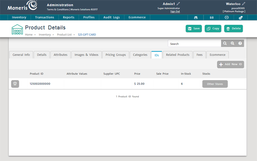Click the Sign Out link
This screenshot has height=161, width=257.
tap(175, 11)
